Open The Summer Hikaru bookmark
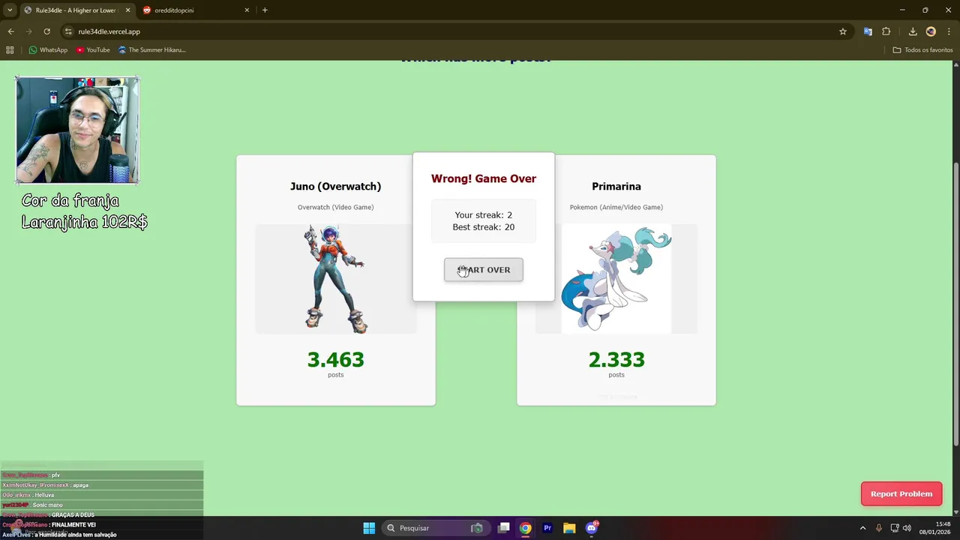The height and width of the screenshot is (540, 960). click(152, 50)
